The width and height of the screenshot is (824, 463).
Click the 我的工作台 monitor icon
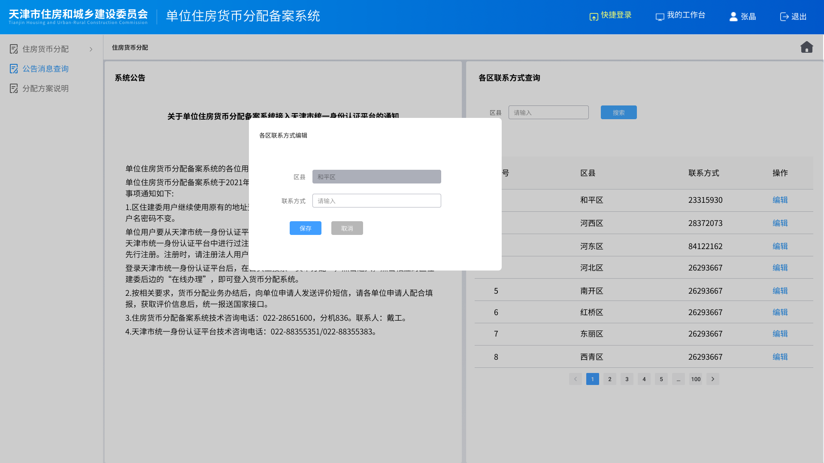[660, 17]
